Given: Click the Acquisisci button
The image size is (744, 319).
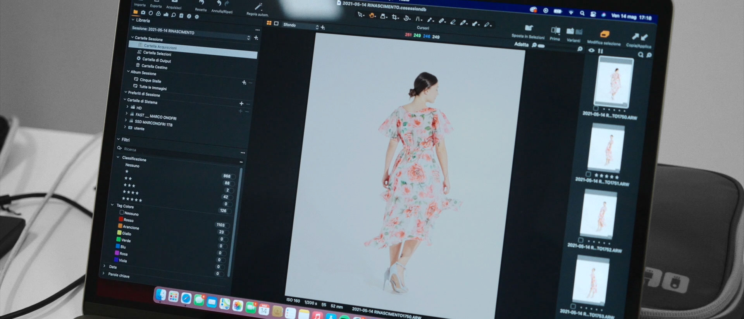Looking at the screenshot, I should 174,5.
